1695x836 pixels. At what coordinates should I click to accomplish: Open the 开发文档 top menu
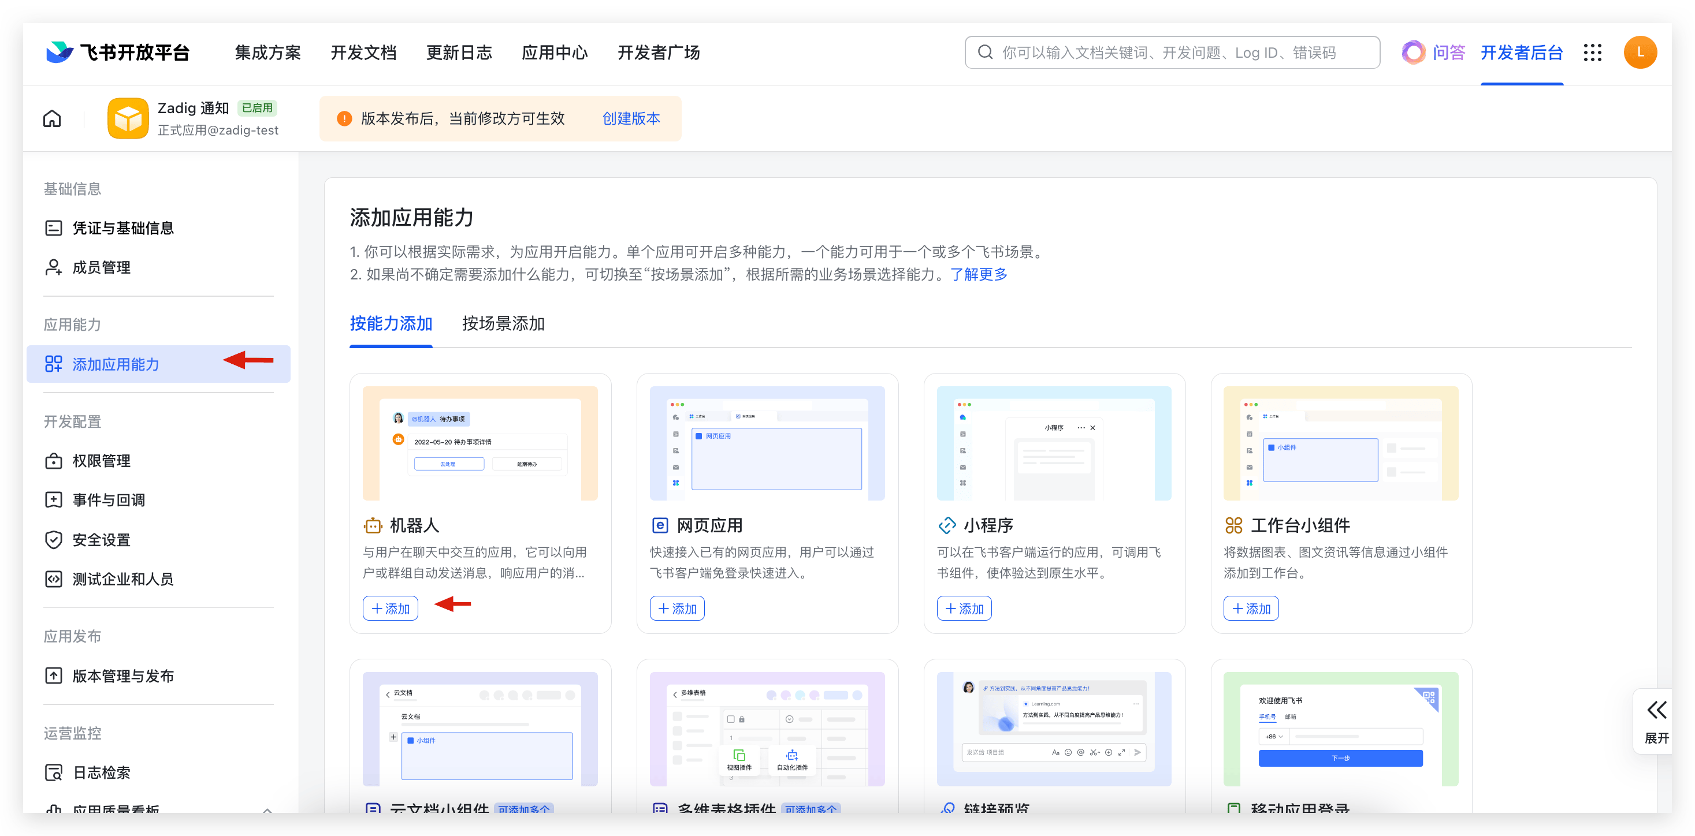363,53
